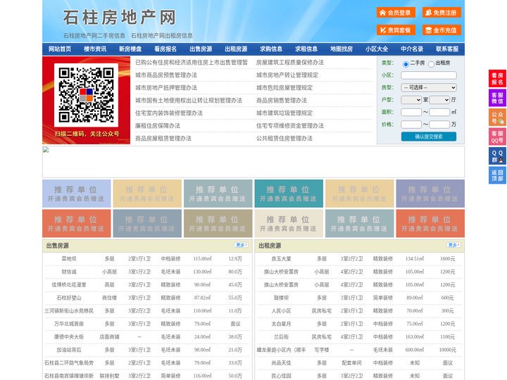
Task: Open 出售房源 nav item
Action: (201, 49)
